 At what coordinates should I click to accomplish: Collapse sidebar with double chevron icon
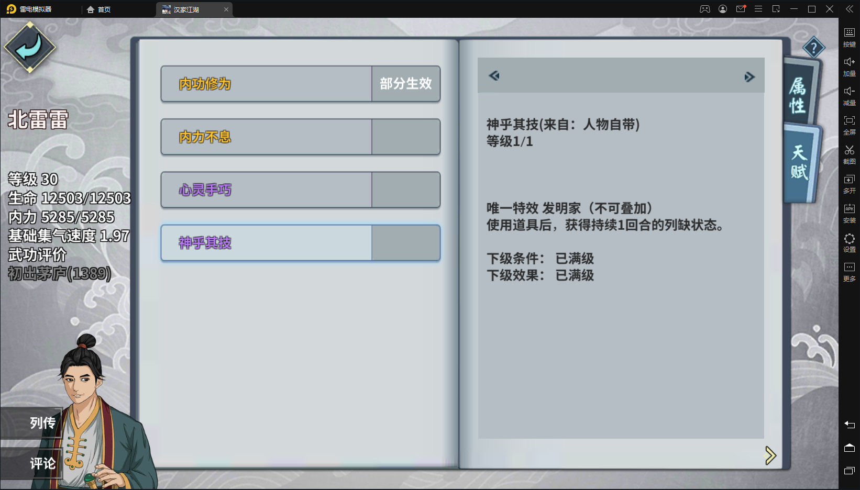[850, 9]
